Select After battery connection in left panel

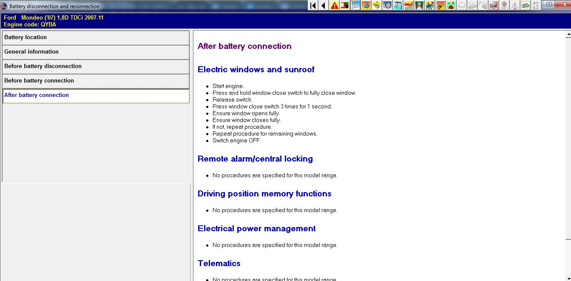[x=96, y=95]
